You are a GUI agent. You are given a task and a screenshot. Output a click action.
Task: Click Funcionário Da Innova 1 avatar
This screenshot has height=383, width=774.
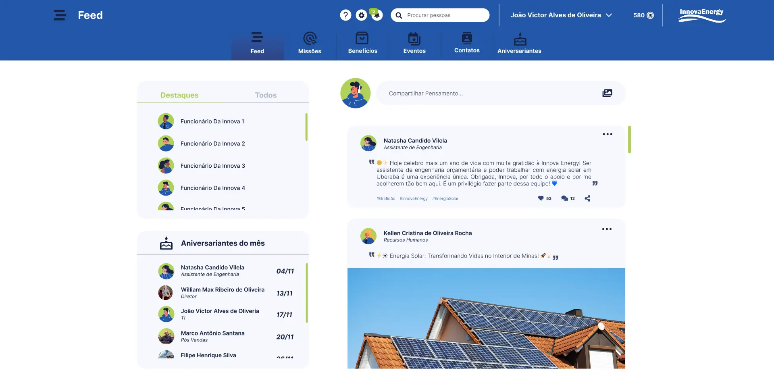coord(166,121)
